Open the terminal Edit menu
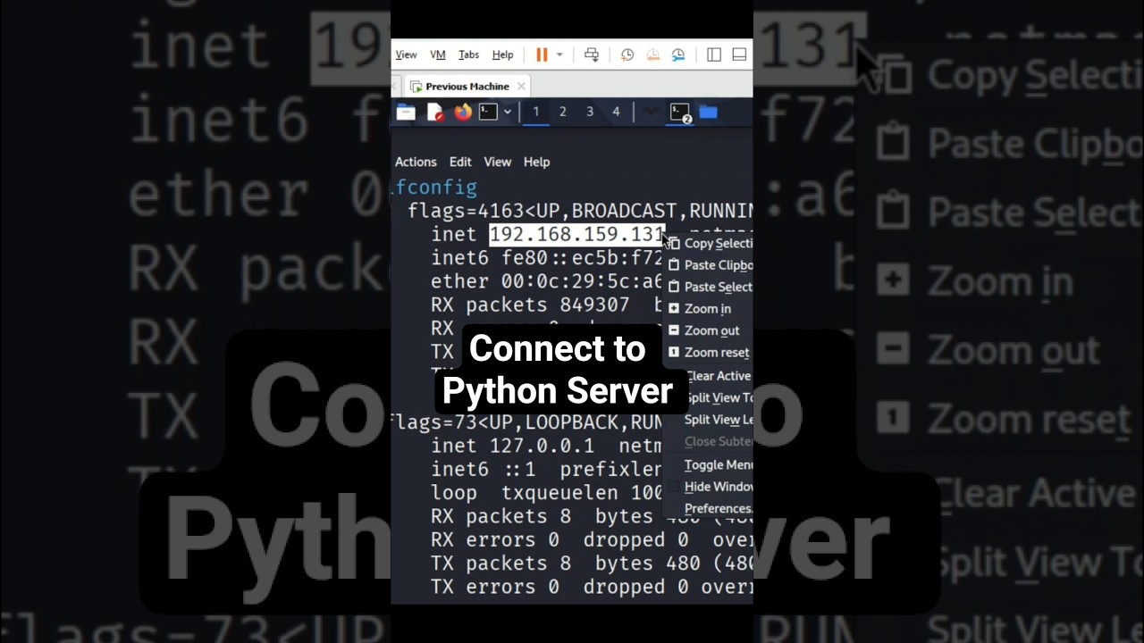The height and width of the screenshot is (643, 1144). click(460, 162)
